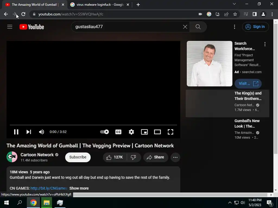Click the address bar URL

tap(71, 14)
